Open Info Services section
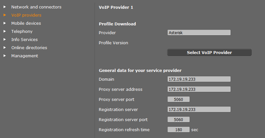This screenshot has height=138, width=265. coord(24,39)
